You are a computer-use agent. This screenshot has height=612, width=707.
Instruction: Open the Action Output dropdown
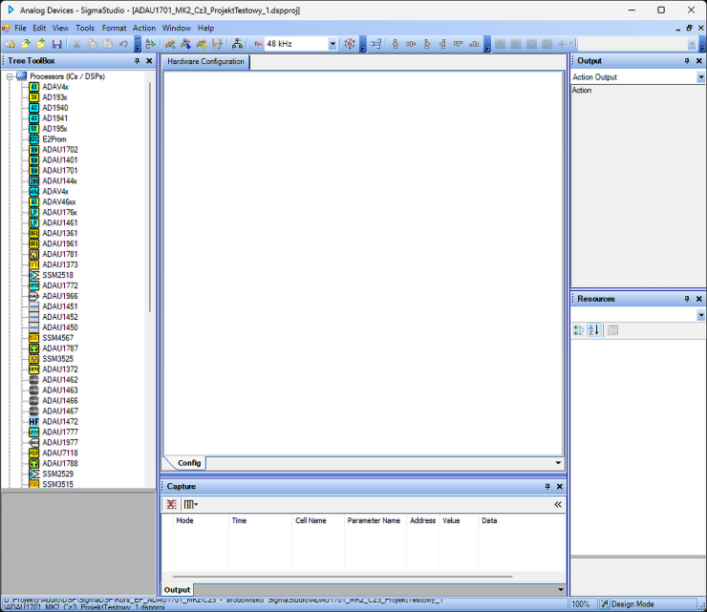(x=700, y=77)
